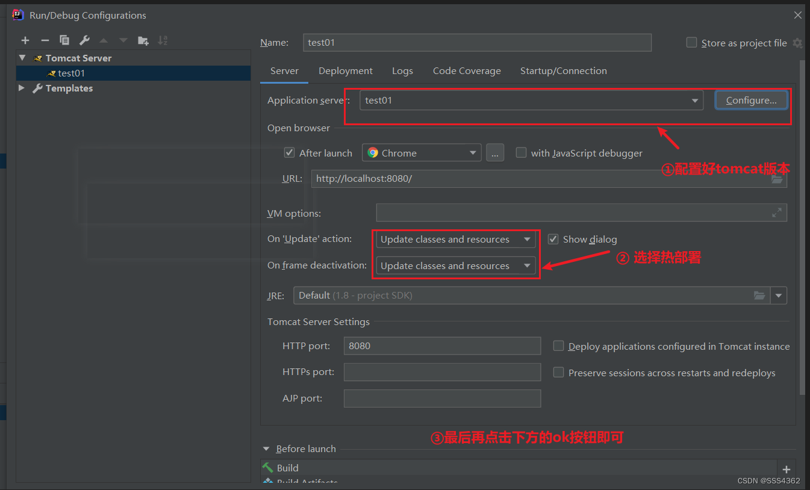The image size is (810, 490).
Task: Remove the selected configuration with the minus icon
Action: click(45, 40)
